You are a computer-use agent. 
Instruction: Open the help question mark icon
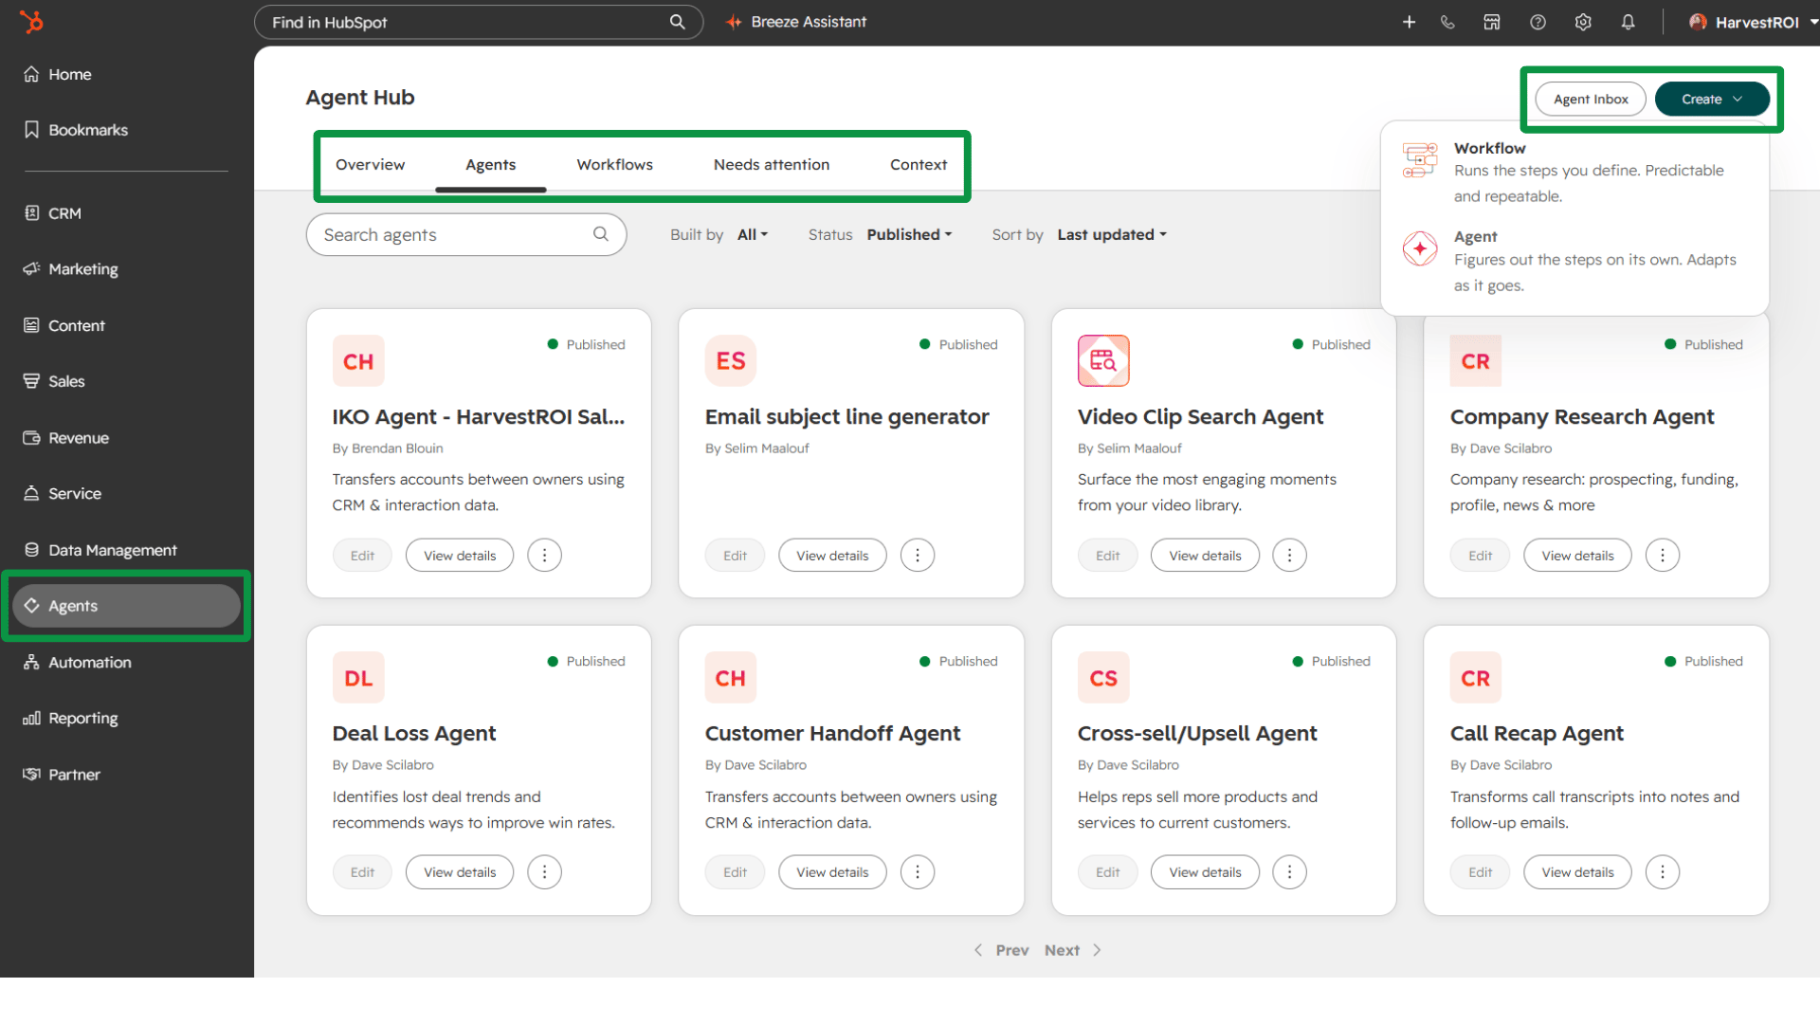pos(1538,22)
